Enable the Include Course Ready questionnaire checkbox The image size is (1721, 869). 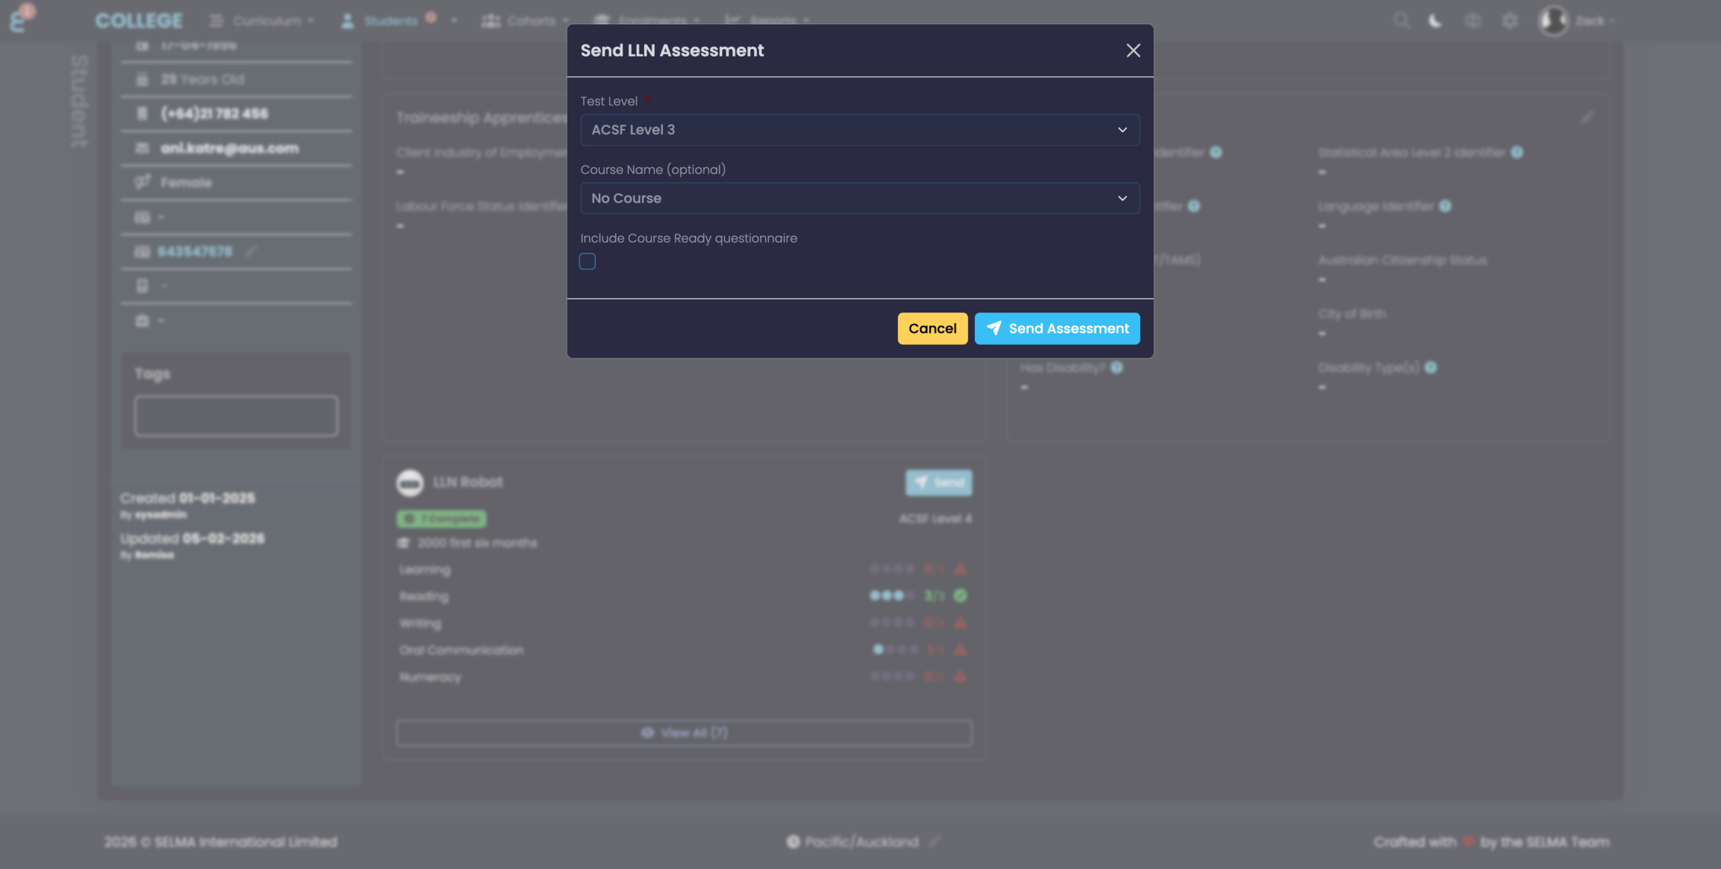click(x=587, y=261)
